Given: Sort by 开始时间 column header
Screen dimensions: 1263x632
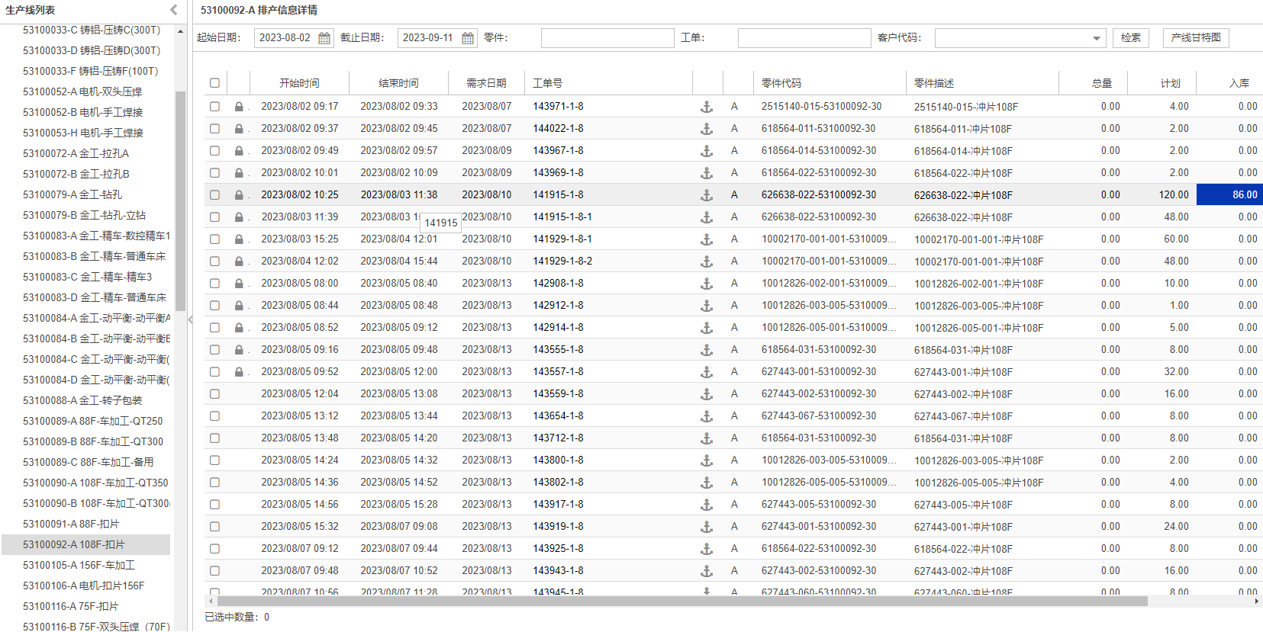Looking at the screenshot, I should pyautogui.click(x=299, y=83).
